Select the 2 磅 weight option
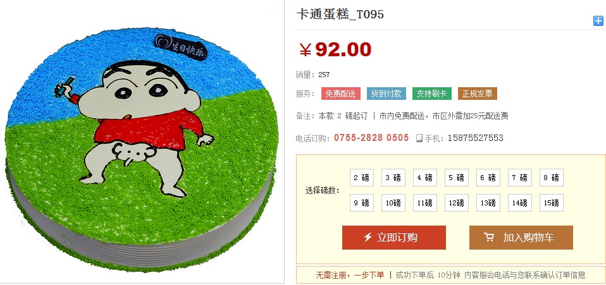606x285 pixels. (362, 178)
